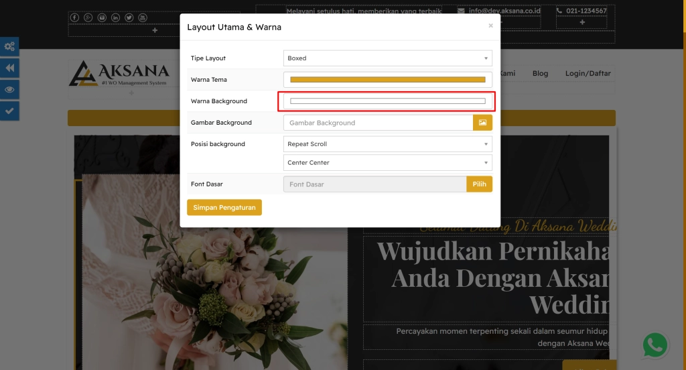Click the plus below the phone number
The image size is (686, 370).
click(x=582, y=22)
